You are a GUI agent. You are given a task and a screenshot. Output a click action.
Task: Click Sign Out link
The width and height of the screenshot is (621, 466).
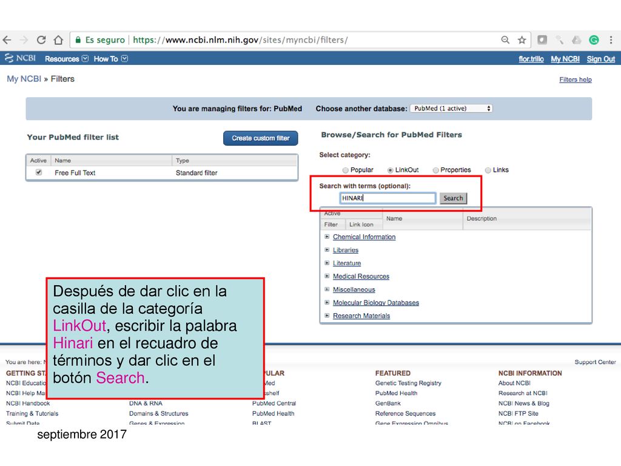tap(601, 59)
